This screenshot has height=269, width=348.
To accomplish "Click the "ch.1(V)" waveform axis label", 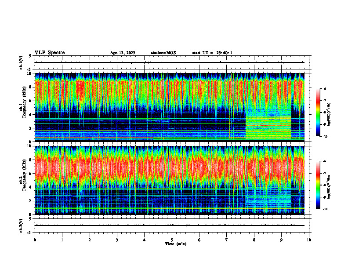I will [21, 62].
